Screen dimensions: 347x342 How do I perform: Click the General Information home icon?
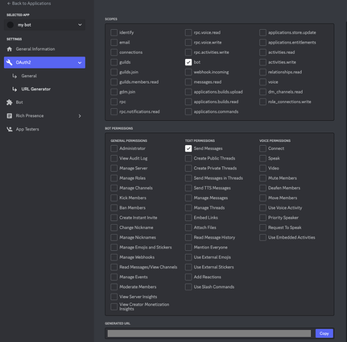pos(9,49)
